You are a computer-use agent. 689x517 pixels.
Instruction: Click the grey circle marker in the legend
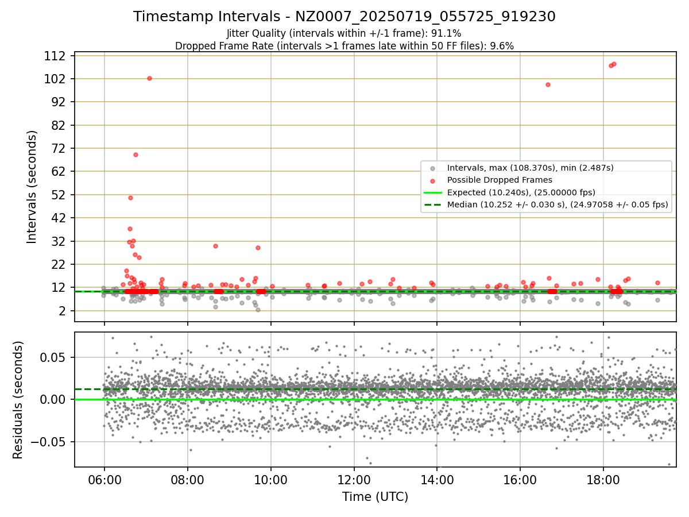pos(433,168)
